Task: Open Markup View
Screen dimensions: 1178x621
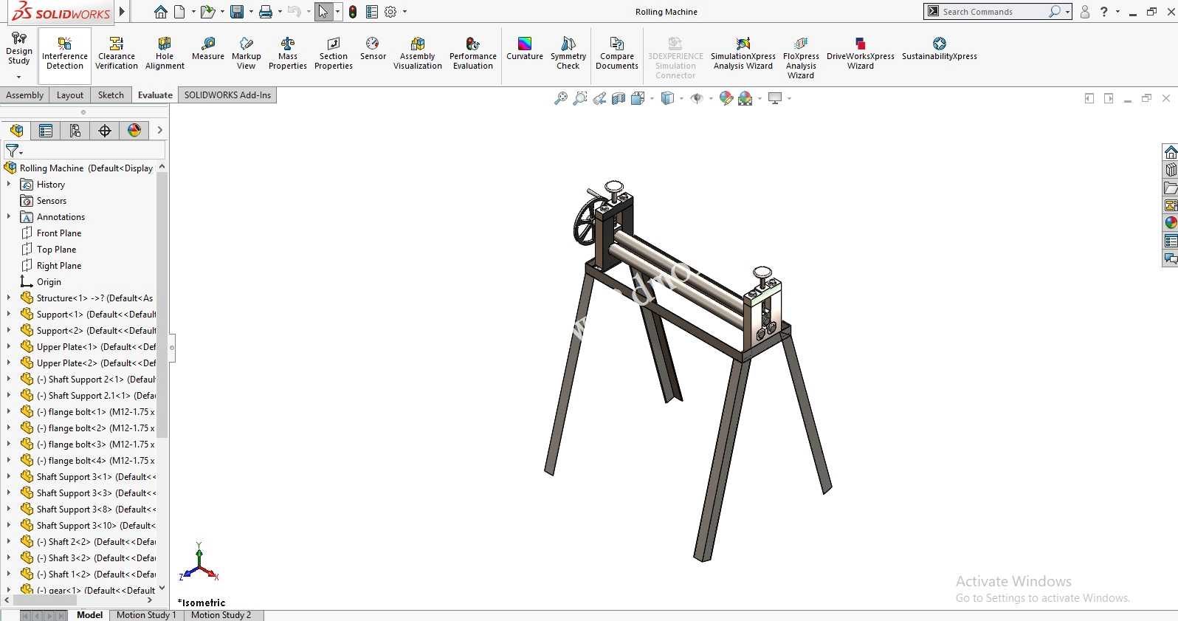Action: pyautogui.click(x=247, y=52)
